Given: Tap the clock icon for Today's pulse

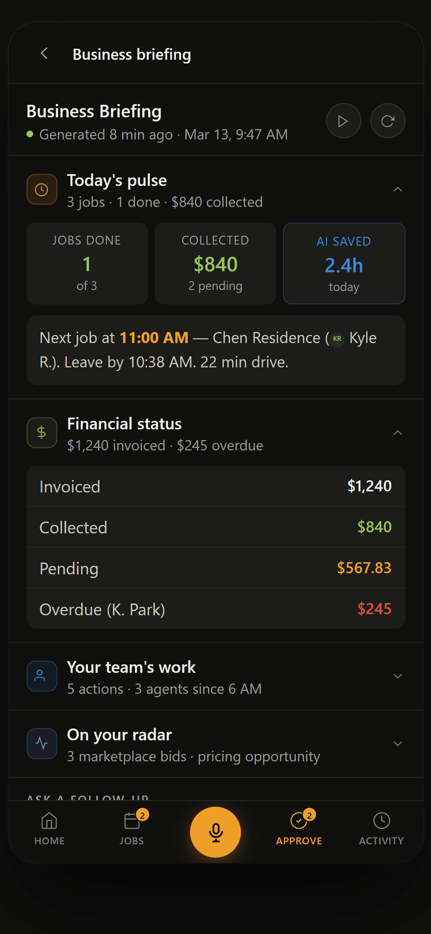Looking at the screenshot, I should coord(42,189).
